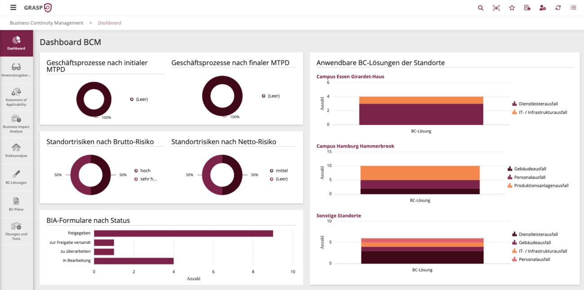
Task: Toggle the 'hoch' legend entry
Action: (x=145, y=171)
